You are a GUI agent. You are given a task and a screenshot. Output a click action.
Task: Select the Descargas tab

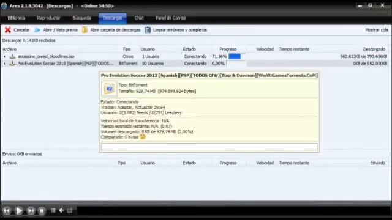113,18
